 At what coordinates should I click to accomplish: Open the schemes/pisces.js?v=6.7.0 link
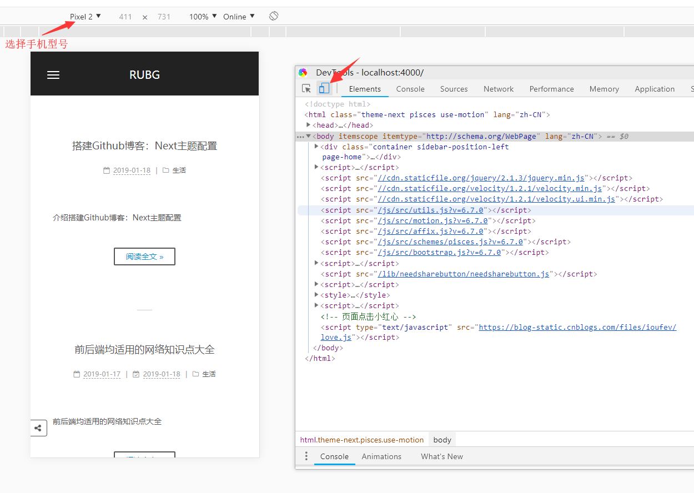coord(450,242)
